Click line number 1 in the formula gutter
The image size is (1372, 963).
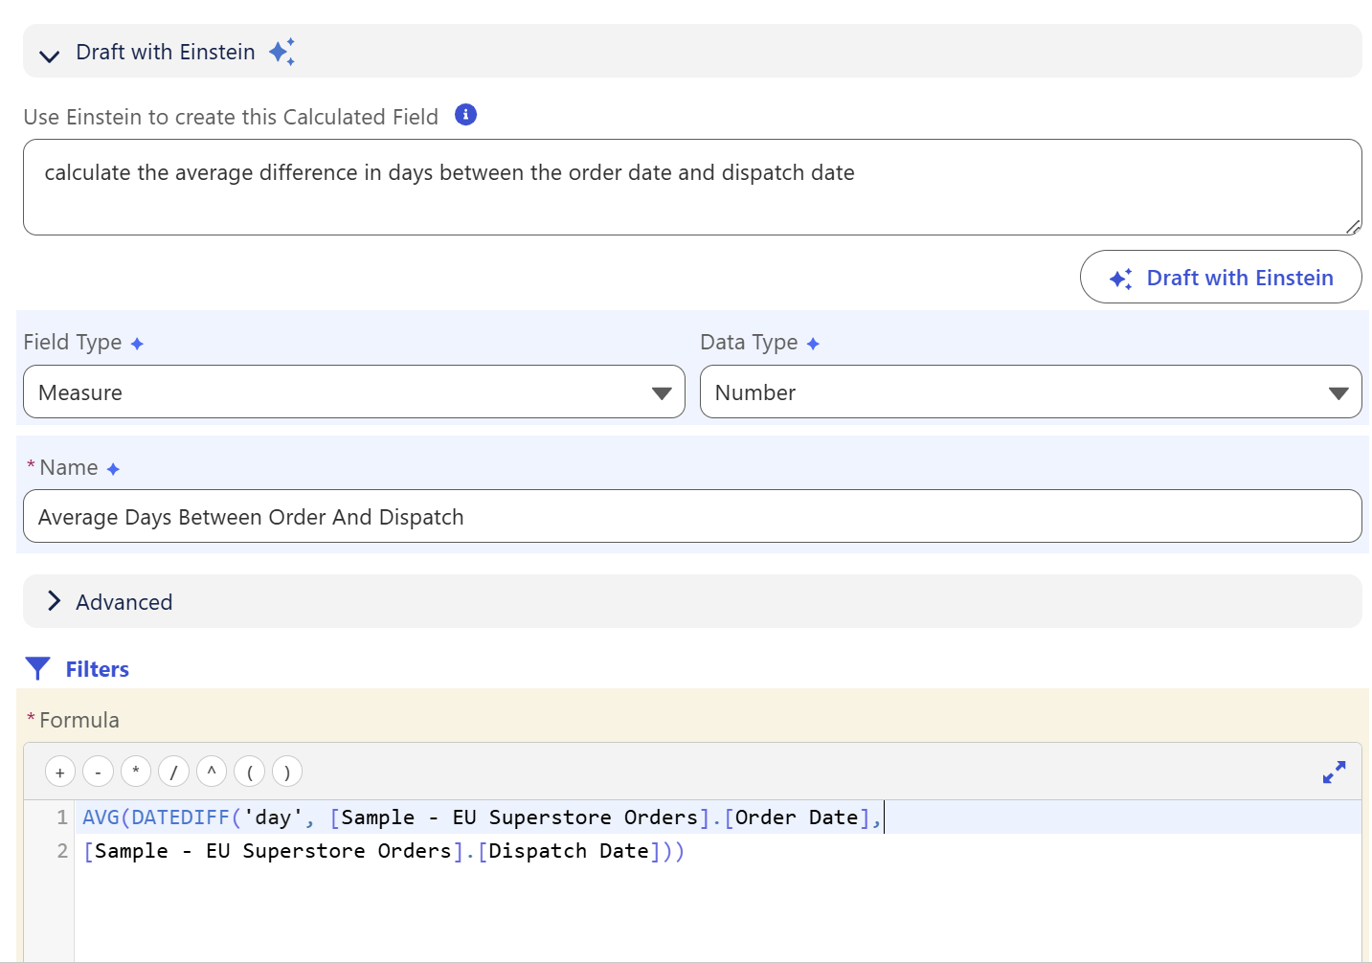[x=62, y=817]
